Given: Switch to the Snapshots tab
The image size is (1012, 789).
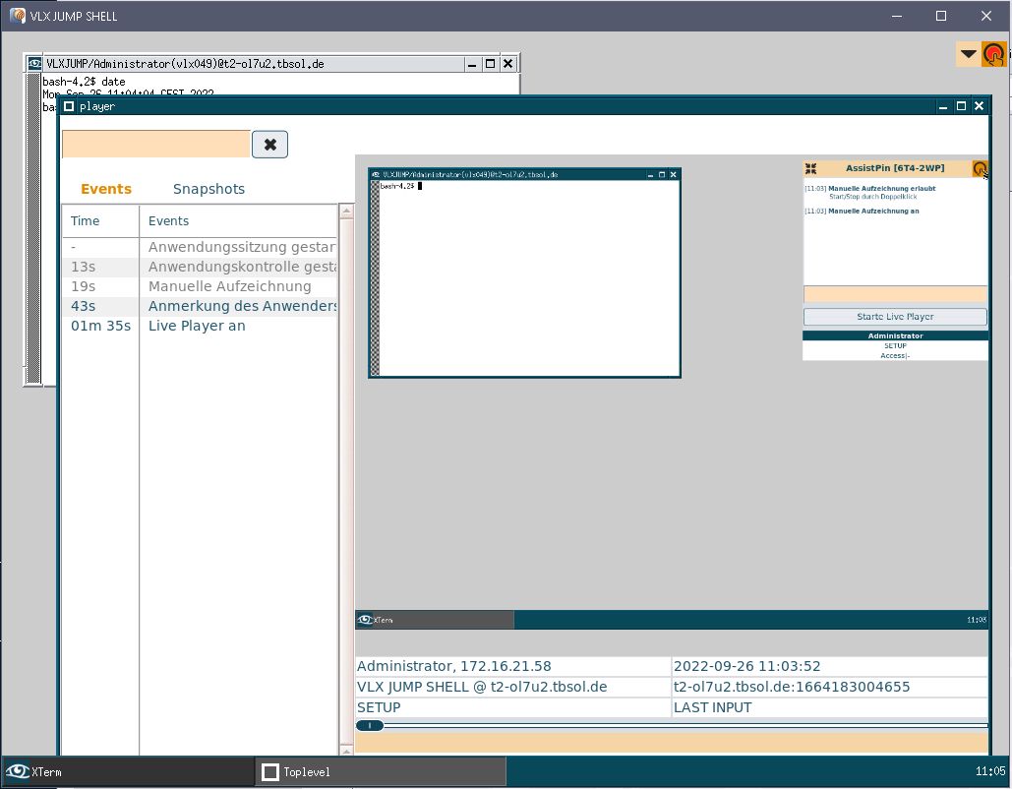Looking at the screenshot, I should click(x=208, y=189).
